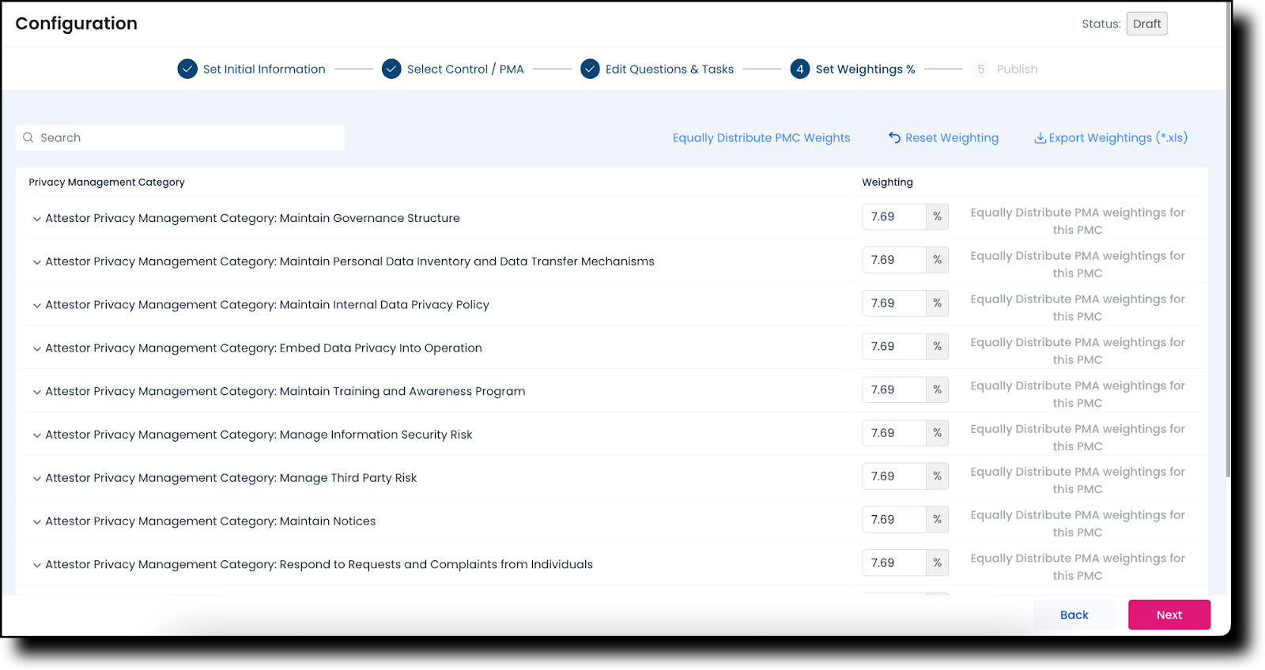Viewport: 1265px width, 670px height.
Task: Equally distribute PMA weightings for Personal Data Inventory
Action: (1078, 265)
